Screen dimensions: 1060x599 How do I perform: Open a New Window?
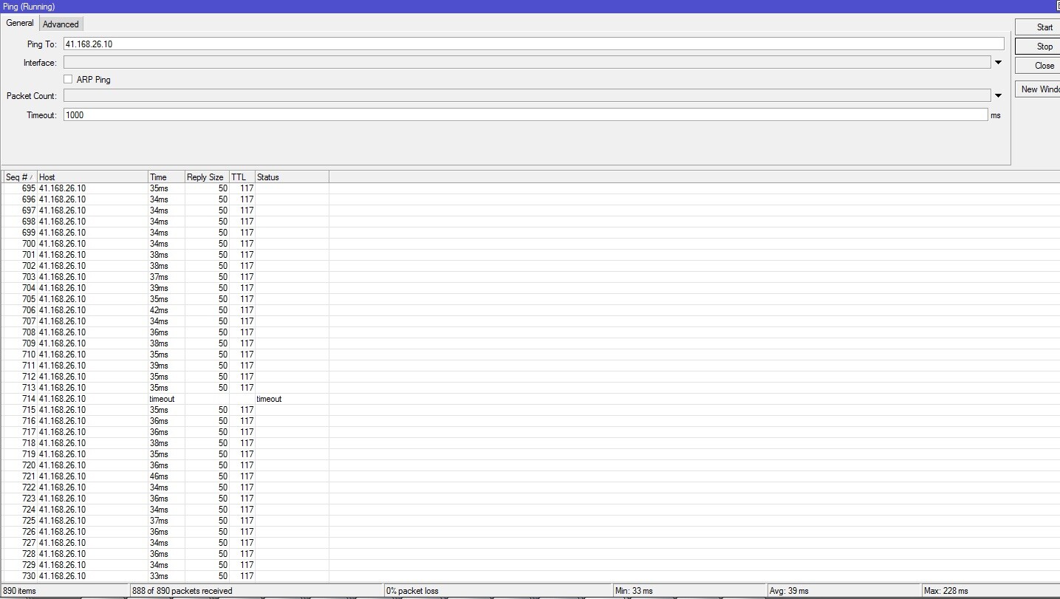(1039, 89)
